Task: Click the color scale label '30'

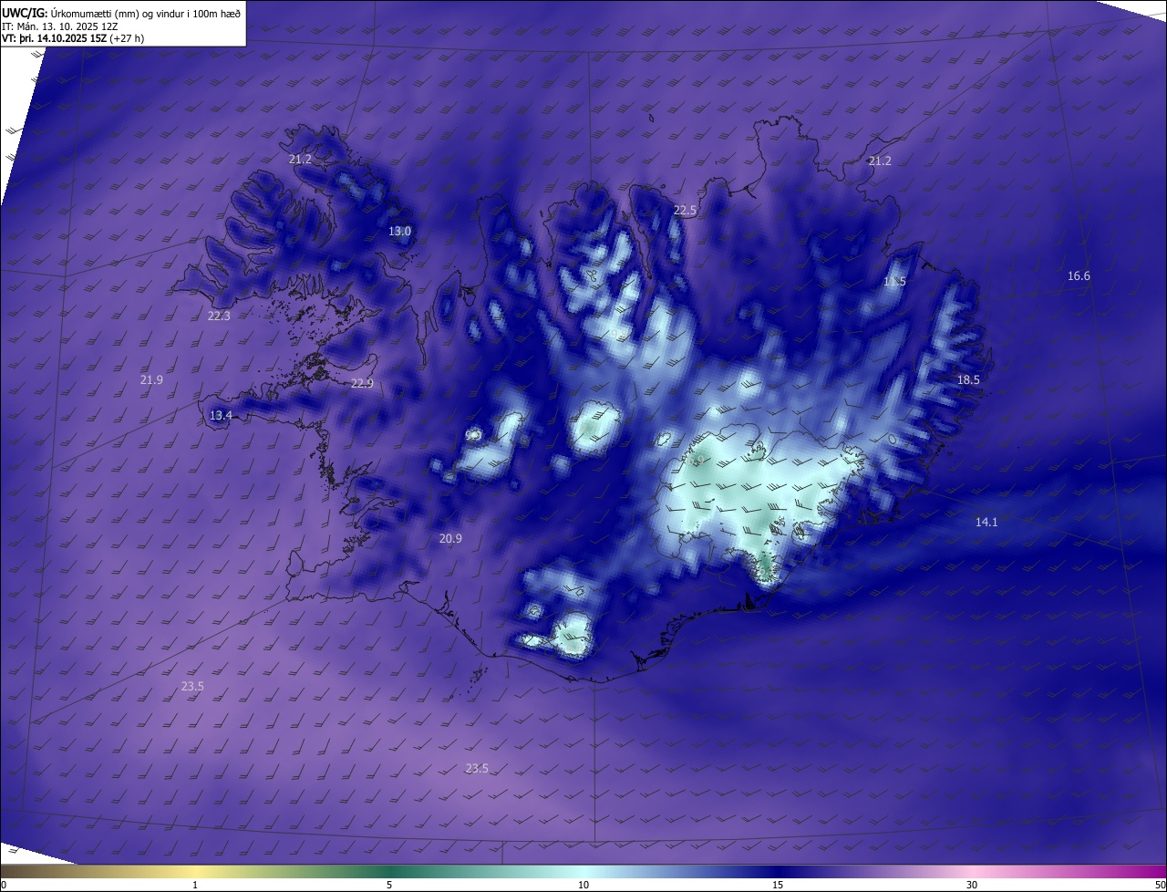Action: (972, 885)
